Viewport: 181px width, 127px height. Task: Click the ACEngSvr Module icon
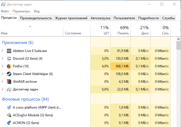pyautogui.click(x=9, y=115)
